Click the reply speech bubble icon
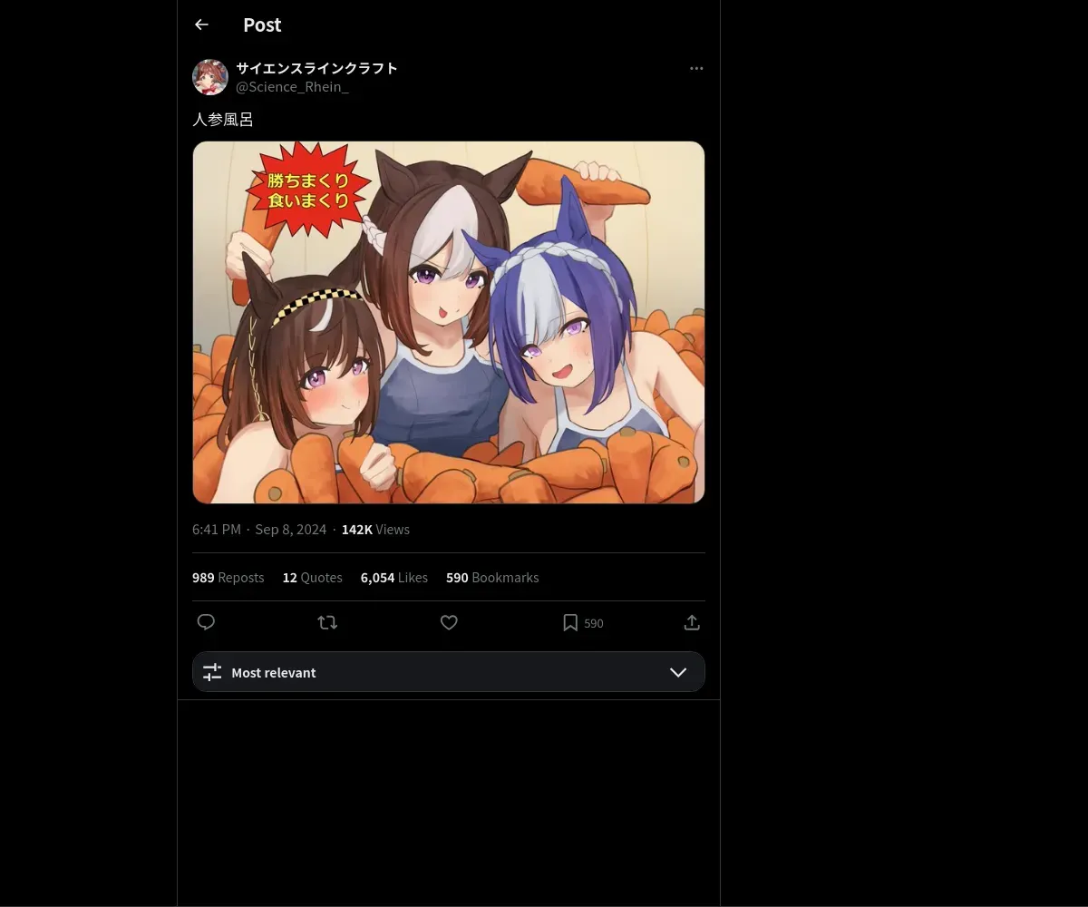 [x=207, y=622]
